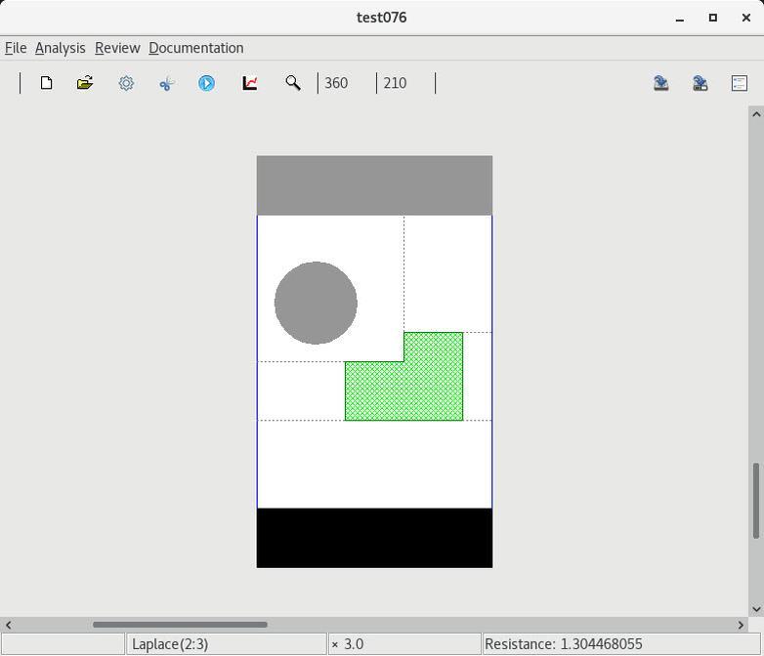Click the second export icon on the right
The height and width of the screenshot is (656, 764).
click(x=700, y=83)
